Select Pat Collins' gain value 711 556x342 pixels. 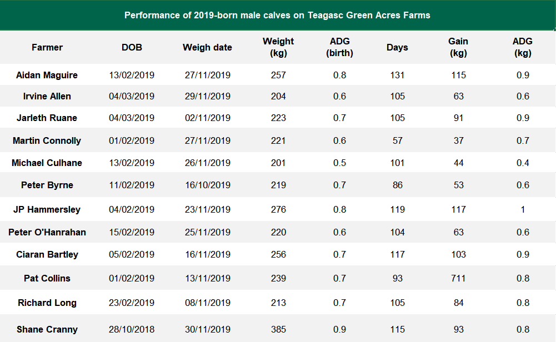[x=458, y=278]
